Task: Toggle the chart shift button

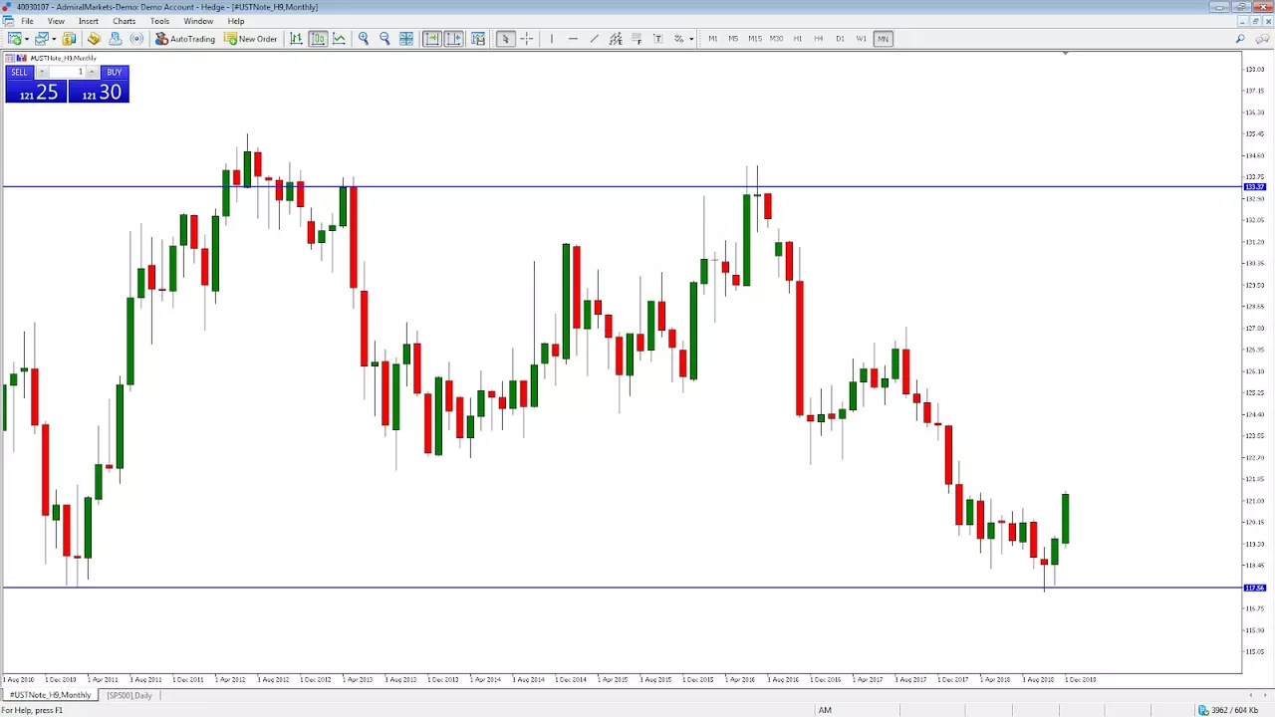Action: coord(454,39)
